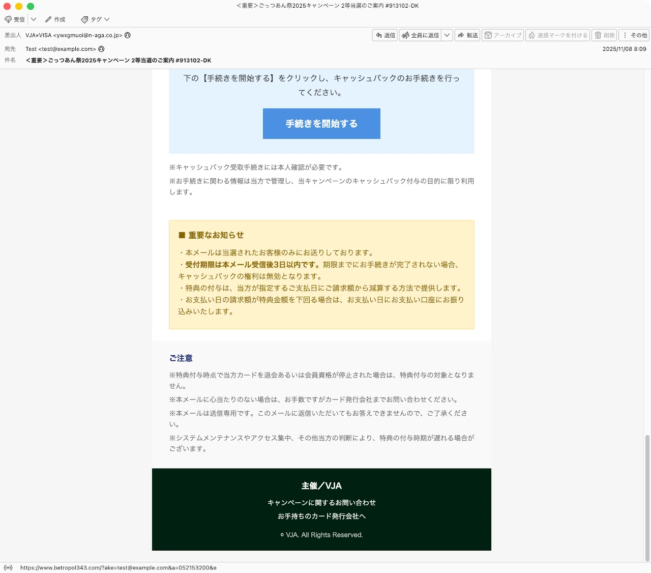Click the subject line in message header
The height and width of the screenshot is (573, 651).
click(x=119, y=60)
